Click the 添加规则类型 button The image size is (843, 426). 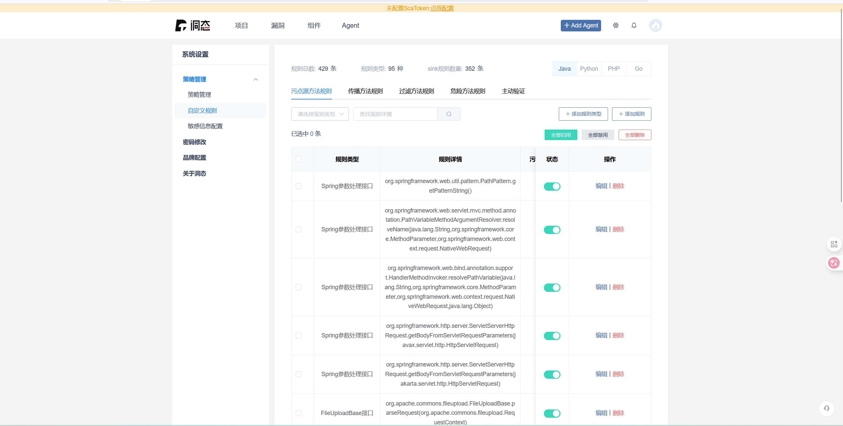583,114
